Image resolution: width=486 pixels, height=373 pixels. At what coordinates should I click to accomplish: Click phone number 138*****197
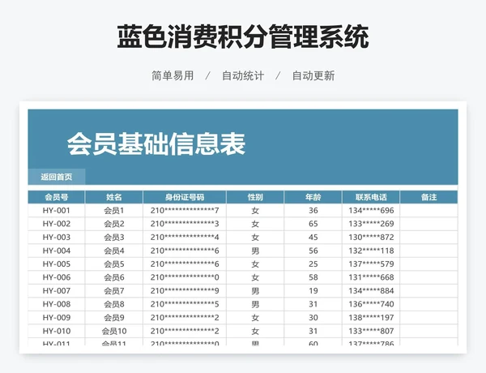pos(371,317)
